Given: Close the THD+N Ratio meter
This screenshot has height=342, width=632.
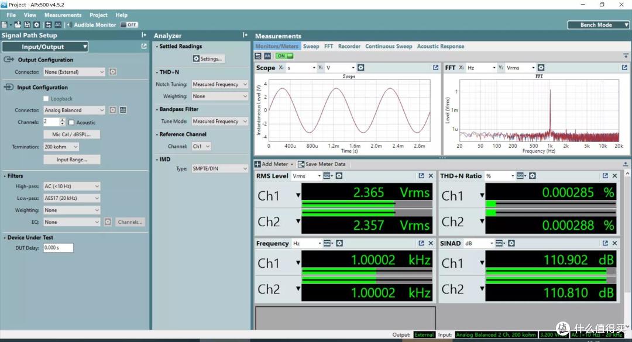Looking at the screenshot, I should click(x=614, y=175).
